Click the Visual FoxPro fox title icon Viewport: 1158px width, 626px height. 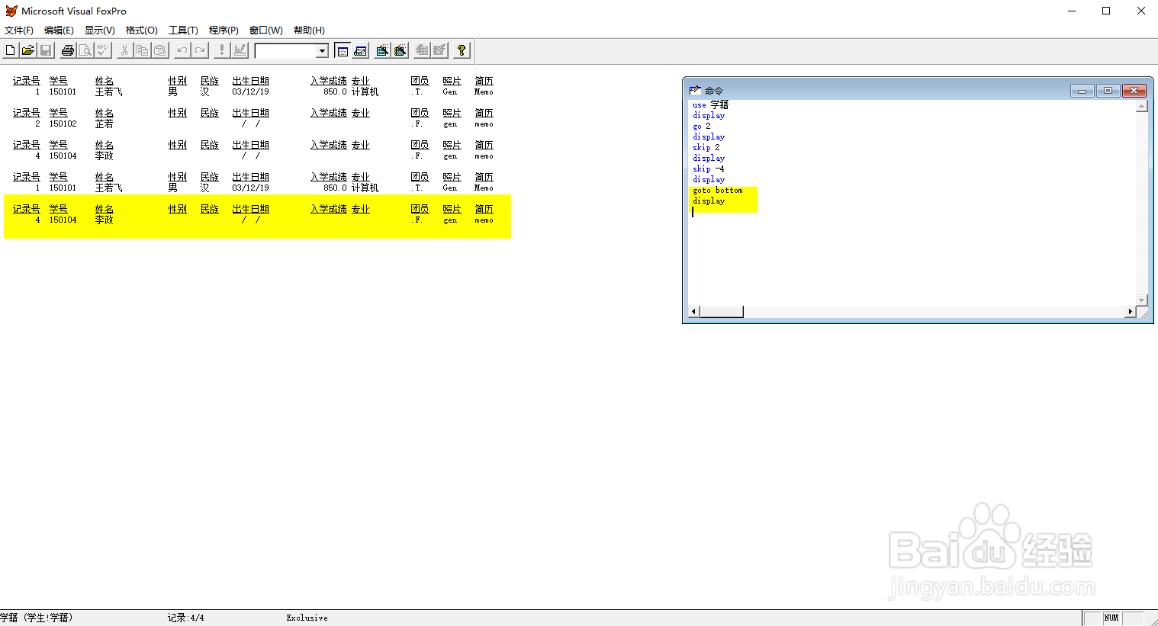coord(11,11)
